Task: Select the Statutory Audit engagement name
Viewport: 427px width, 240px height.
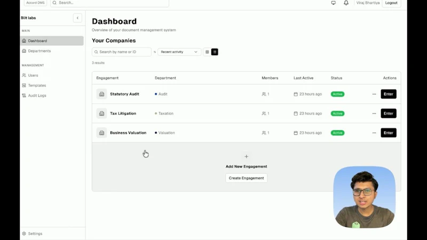Action: (124, 94)
